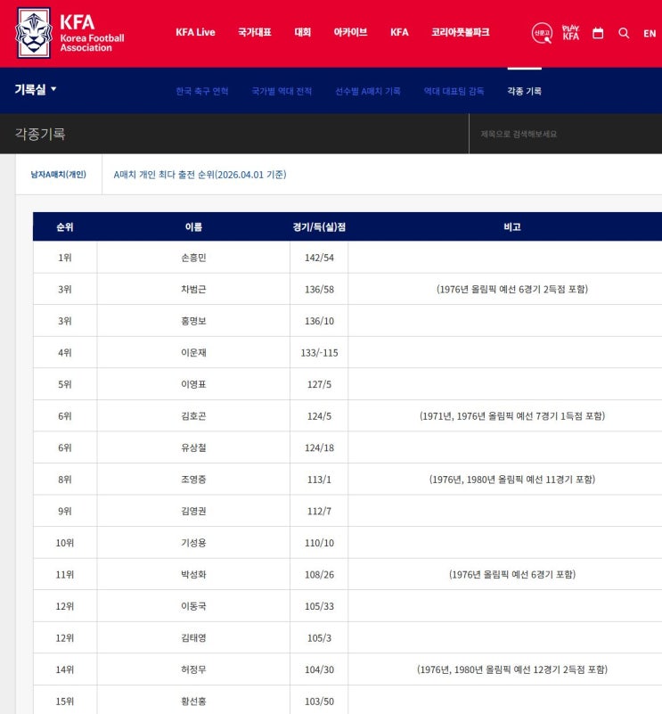
Task: Go to 역대 대표팀 감독 tab
Action: (454, 91)
